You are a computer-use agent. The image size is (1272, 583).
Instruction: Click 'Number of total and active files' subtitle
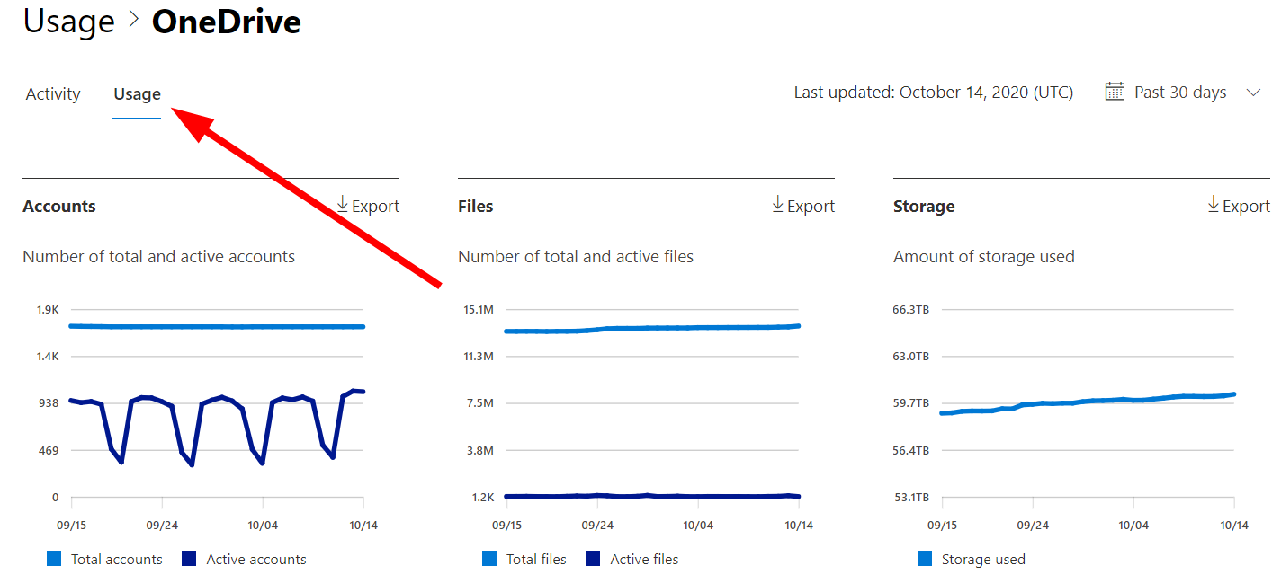[576, 257]
